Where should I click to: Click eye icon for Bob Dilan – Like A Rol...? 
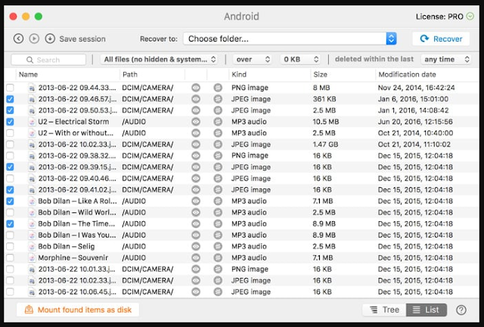coord(196,201)
